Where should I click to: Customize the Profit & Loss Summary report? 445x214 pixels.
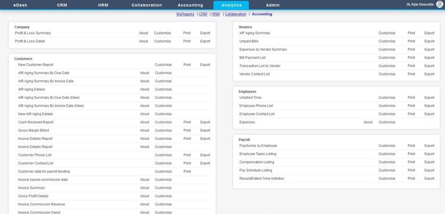coord(162,33)
